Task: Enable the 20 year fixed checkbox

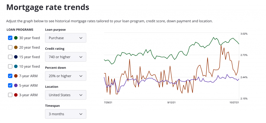Action: pyautogui.click(x=10, y=47)
